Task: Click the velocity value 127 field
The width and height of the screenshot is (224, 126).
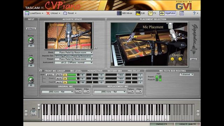Action: (x=34, y=111)
